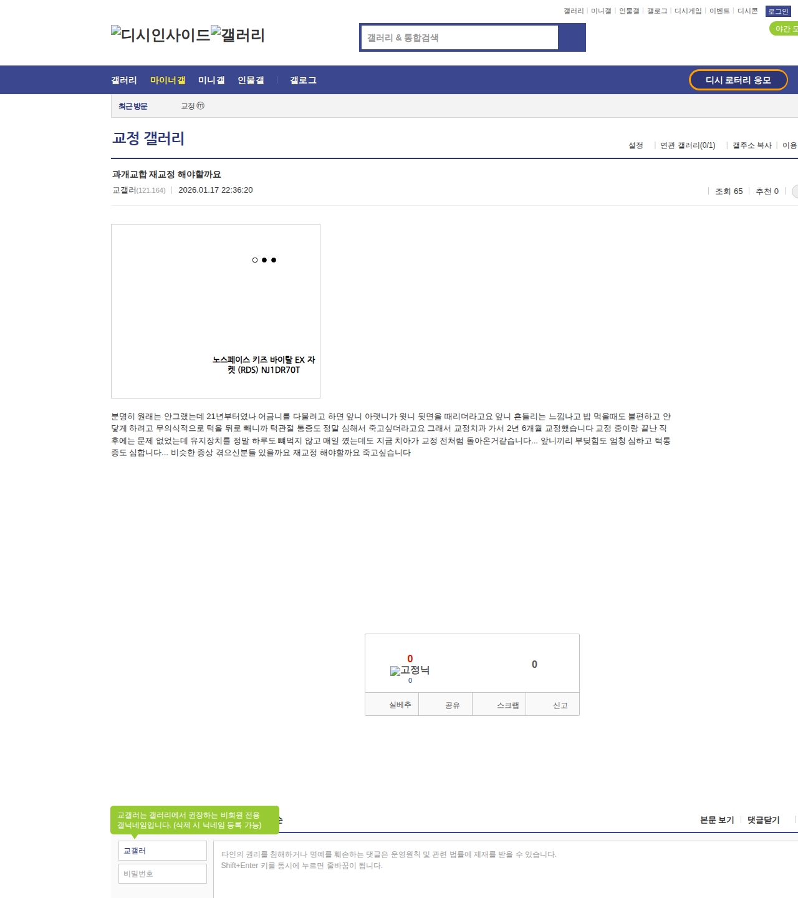The image size is (798, 898).
Task: Click the green 비회원 전용 갤닉네임 tooltip
Action: pyautogui.click(x=195, y=820)
